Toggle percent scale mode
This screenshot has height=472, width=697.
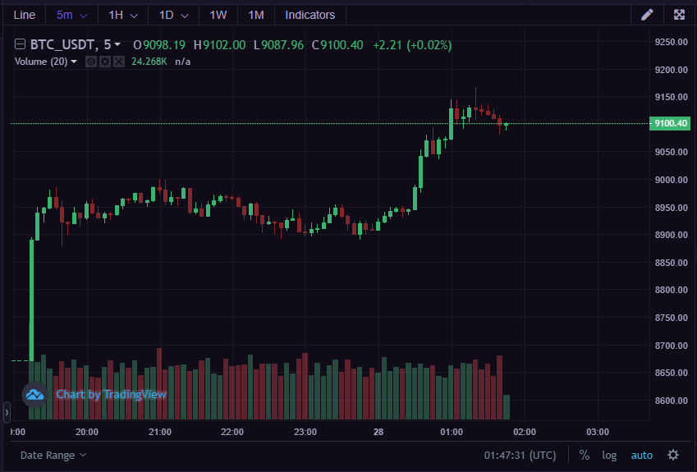[x=585, y=455]
